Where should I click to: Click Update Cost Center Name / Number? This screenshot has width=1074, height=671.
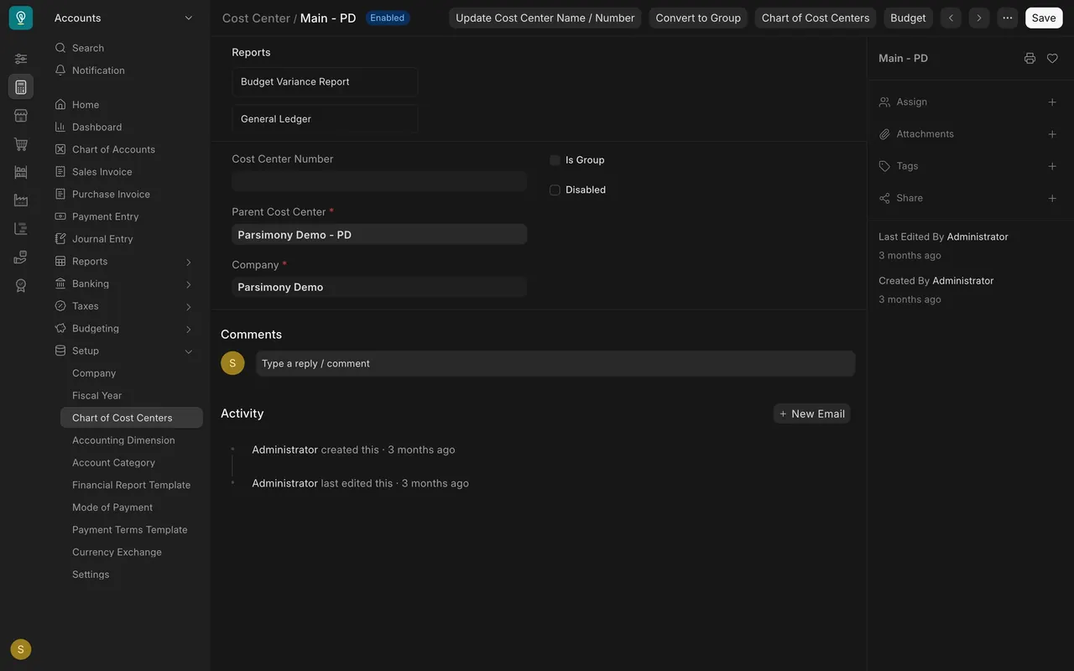click(x=545, y=18)
